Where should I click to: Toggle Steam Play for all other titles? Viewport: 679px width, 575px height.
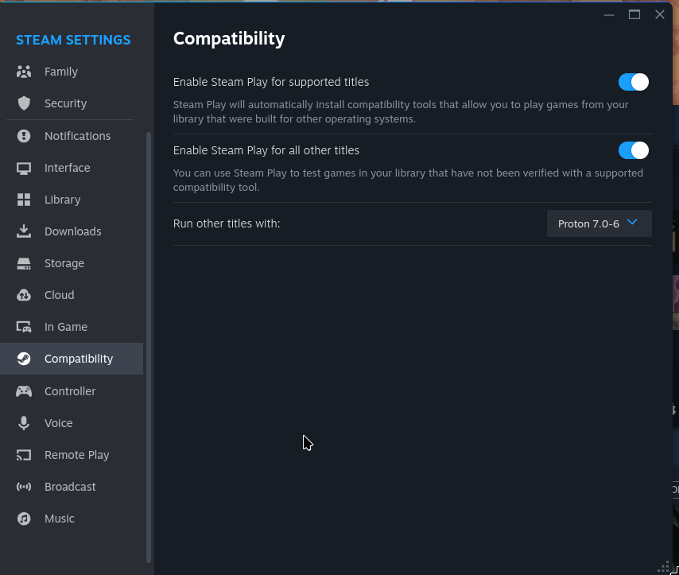pyautogui.click(x=634, y=150)
